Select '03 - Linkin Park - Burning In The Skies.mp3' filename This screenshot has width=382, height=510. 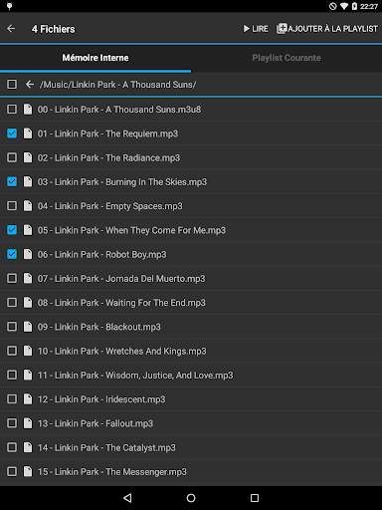122,182
